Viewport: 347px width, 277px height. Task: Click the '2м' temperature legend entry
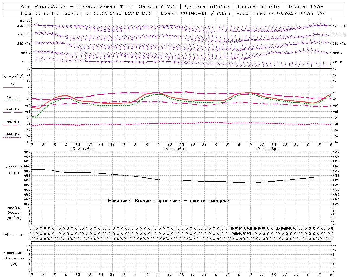point(13,84)
